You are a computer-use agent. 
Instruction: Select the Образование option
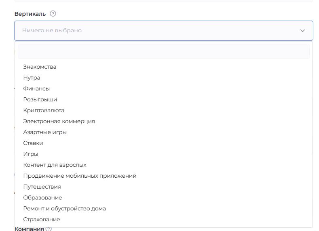(x=42, y=197)
